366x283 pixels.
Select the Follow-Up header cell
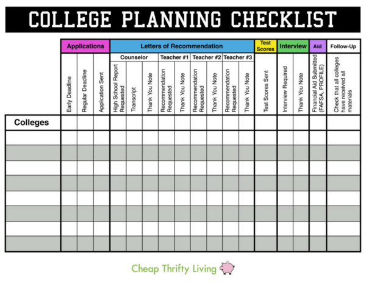point(343,46)
